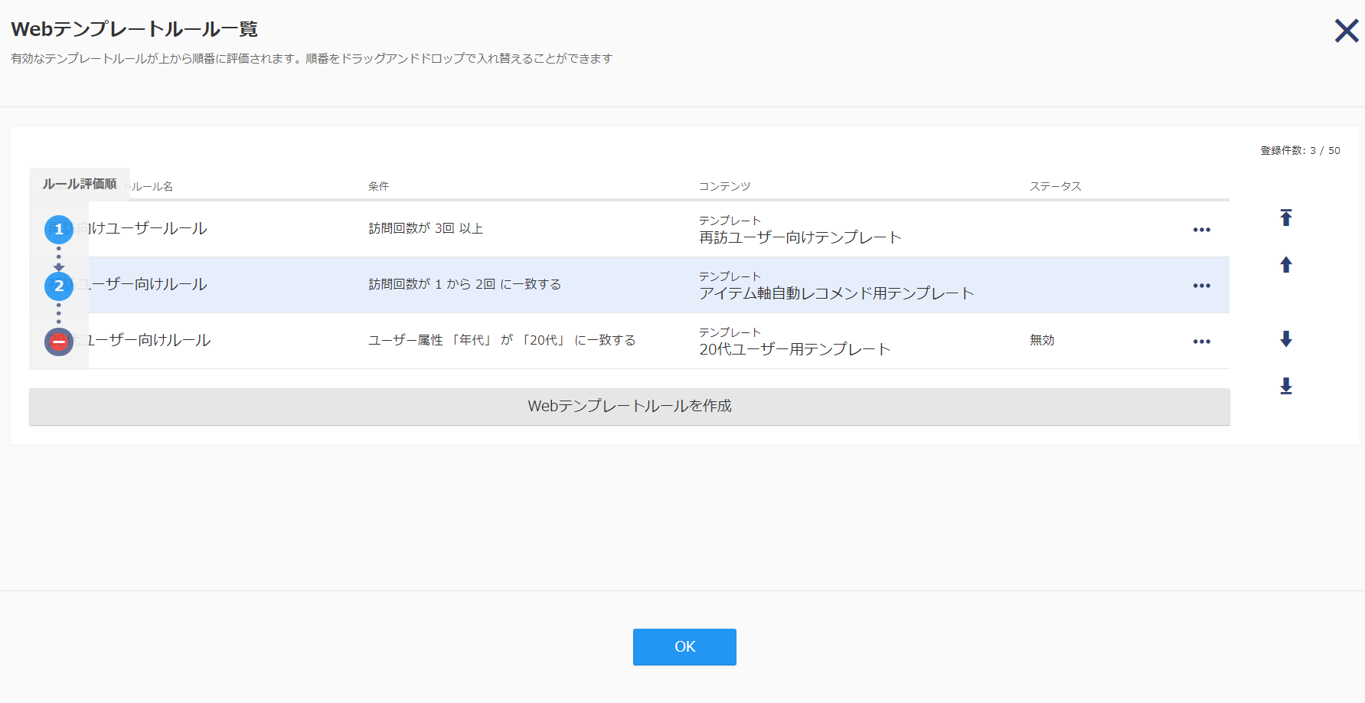Click the 登録件数: 3 / 50 counter
This screenshot has width=1365, height=703.
pos(1300,150)
